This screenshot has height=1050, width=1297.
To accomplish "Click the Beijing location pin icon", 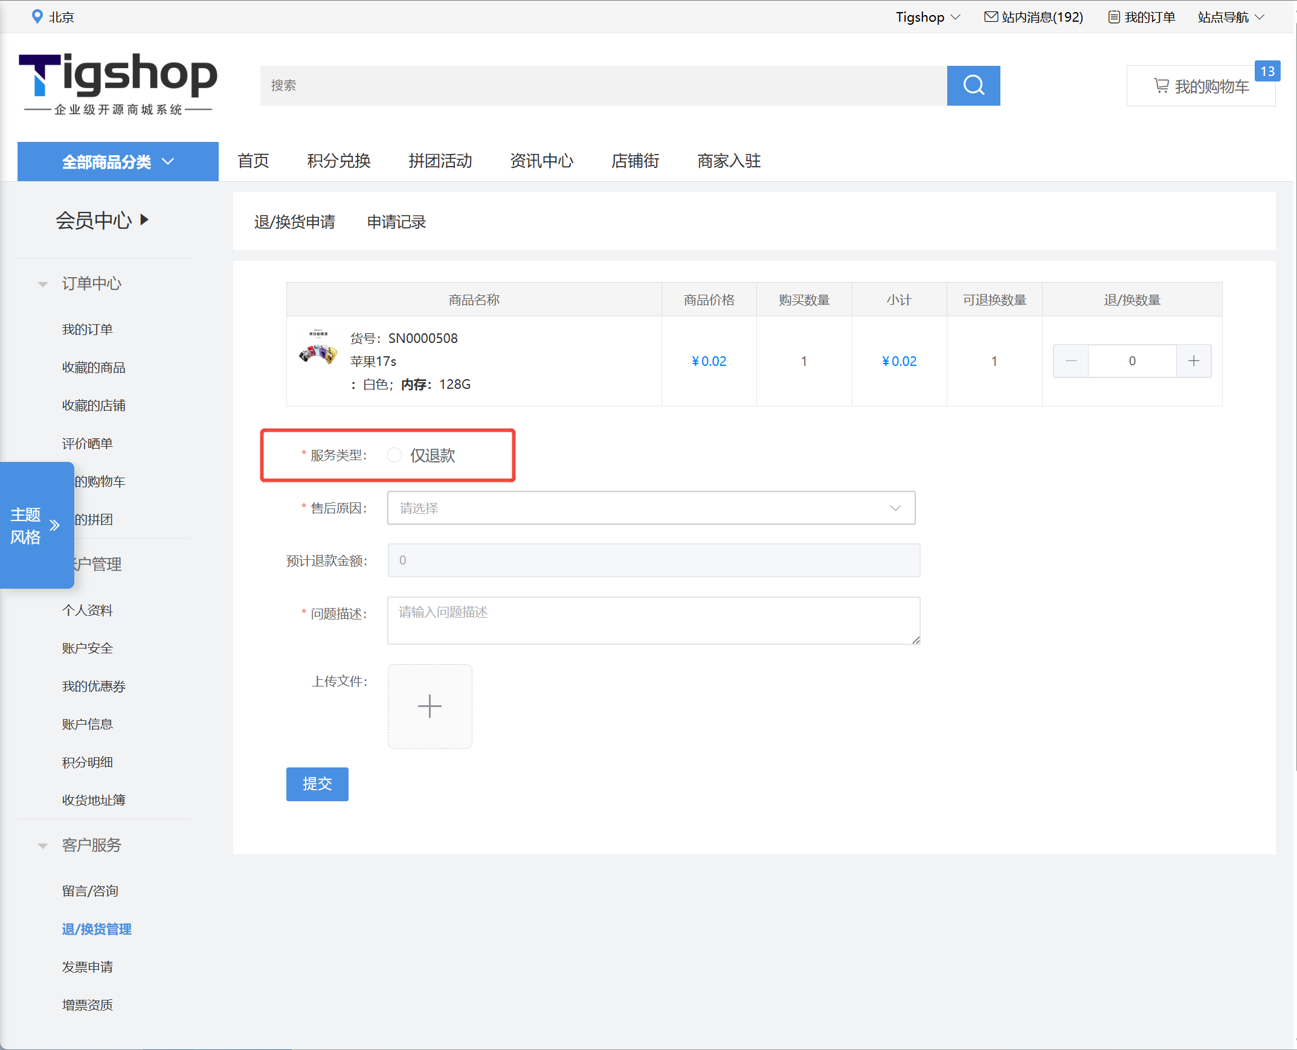I will click(37, 16).
